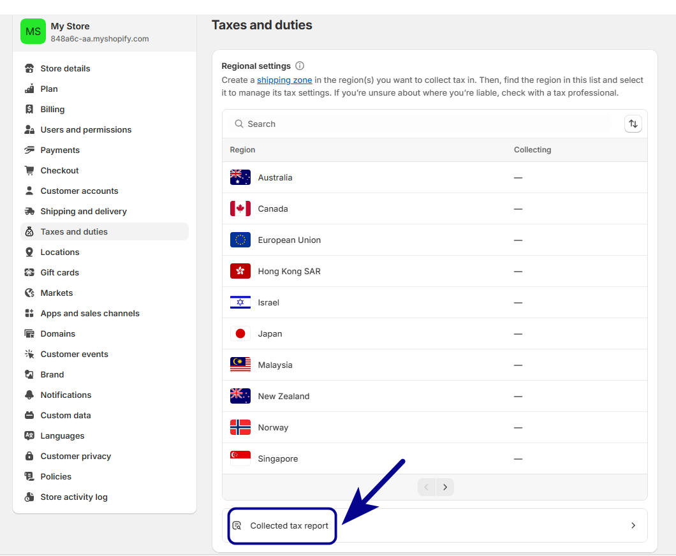Click the Store activity log icon
Screen dimensions: 676x556
click(x=29, y=497)
